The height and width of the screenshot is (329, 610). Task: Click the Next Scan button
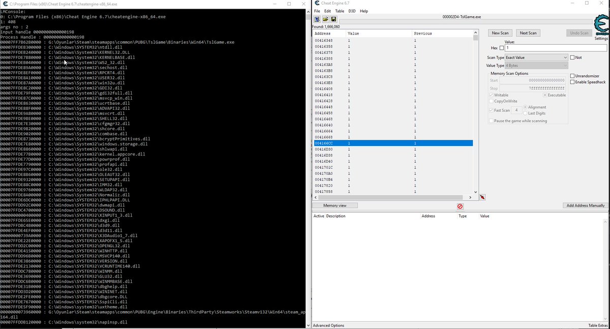pyautogui.click(x=528, y=33)
